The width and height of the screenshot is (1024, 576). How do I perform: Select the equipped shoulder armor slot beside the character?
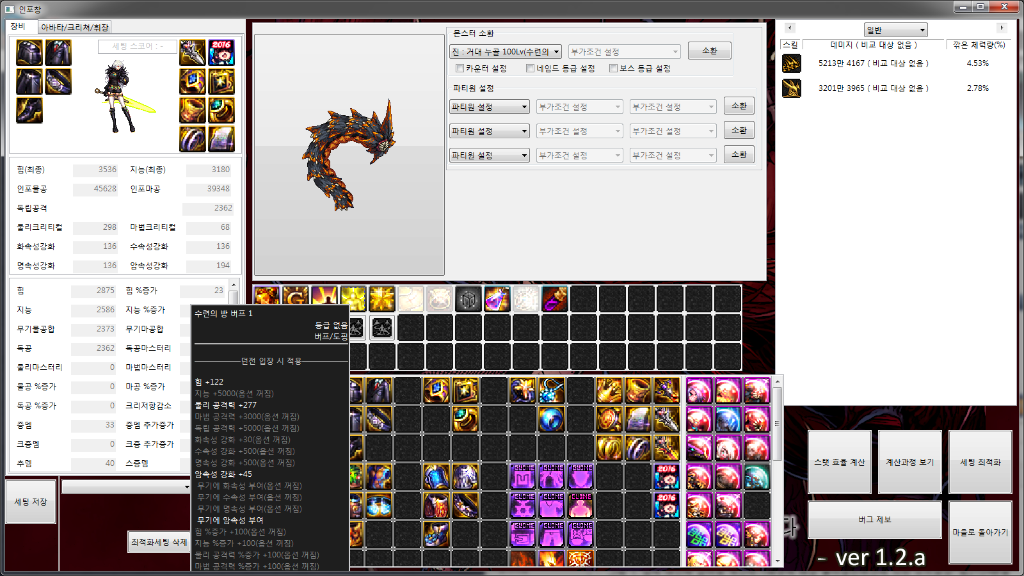29,52
